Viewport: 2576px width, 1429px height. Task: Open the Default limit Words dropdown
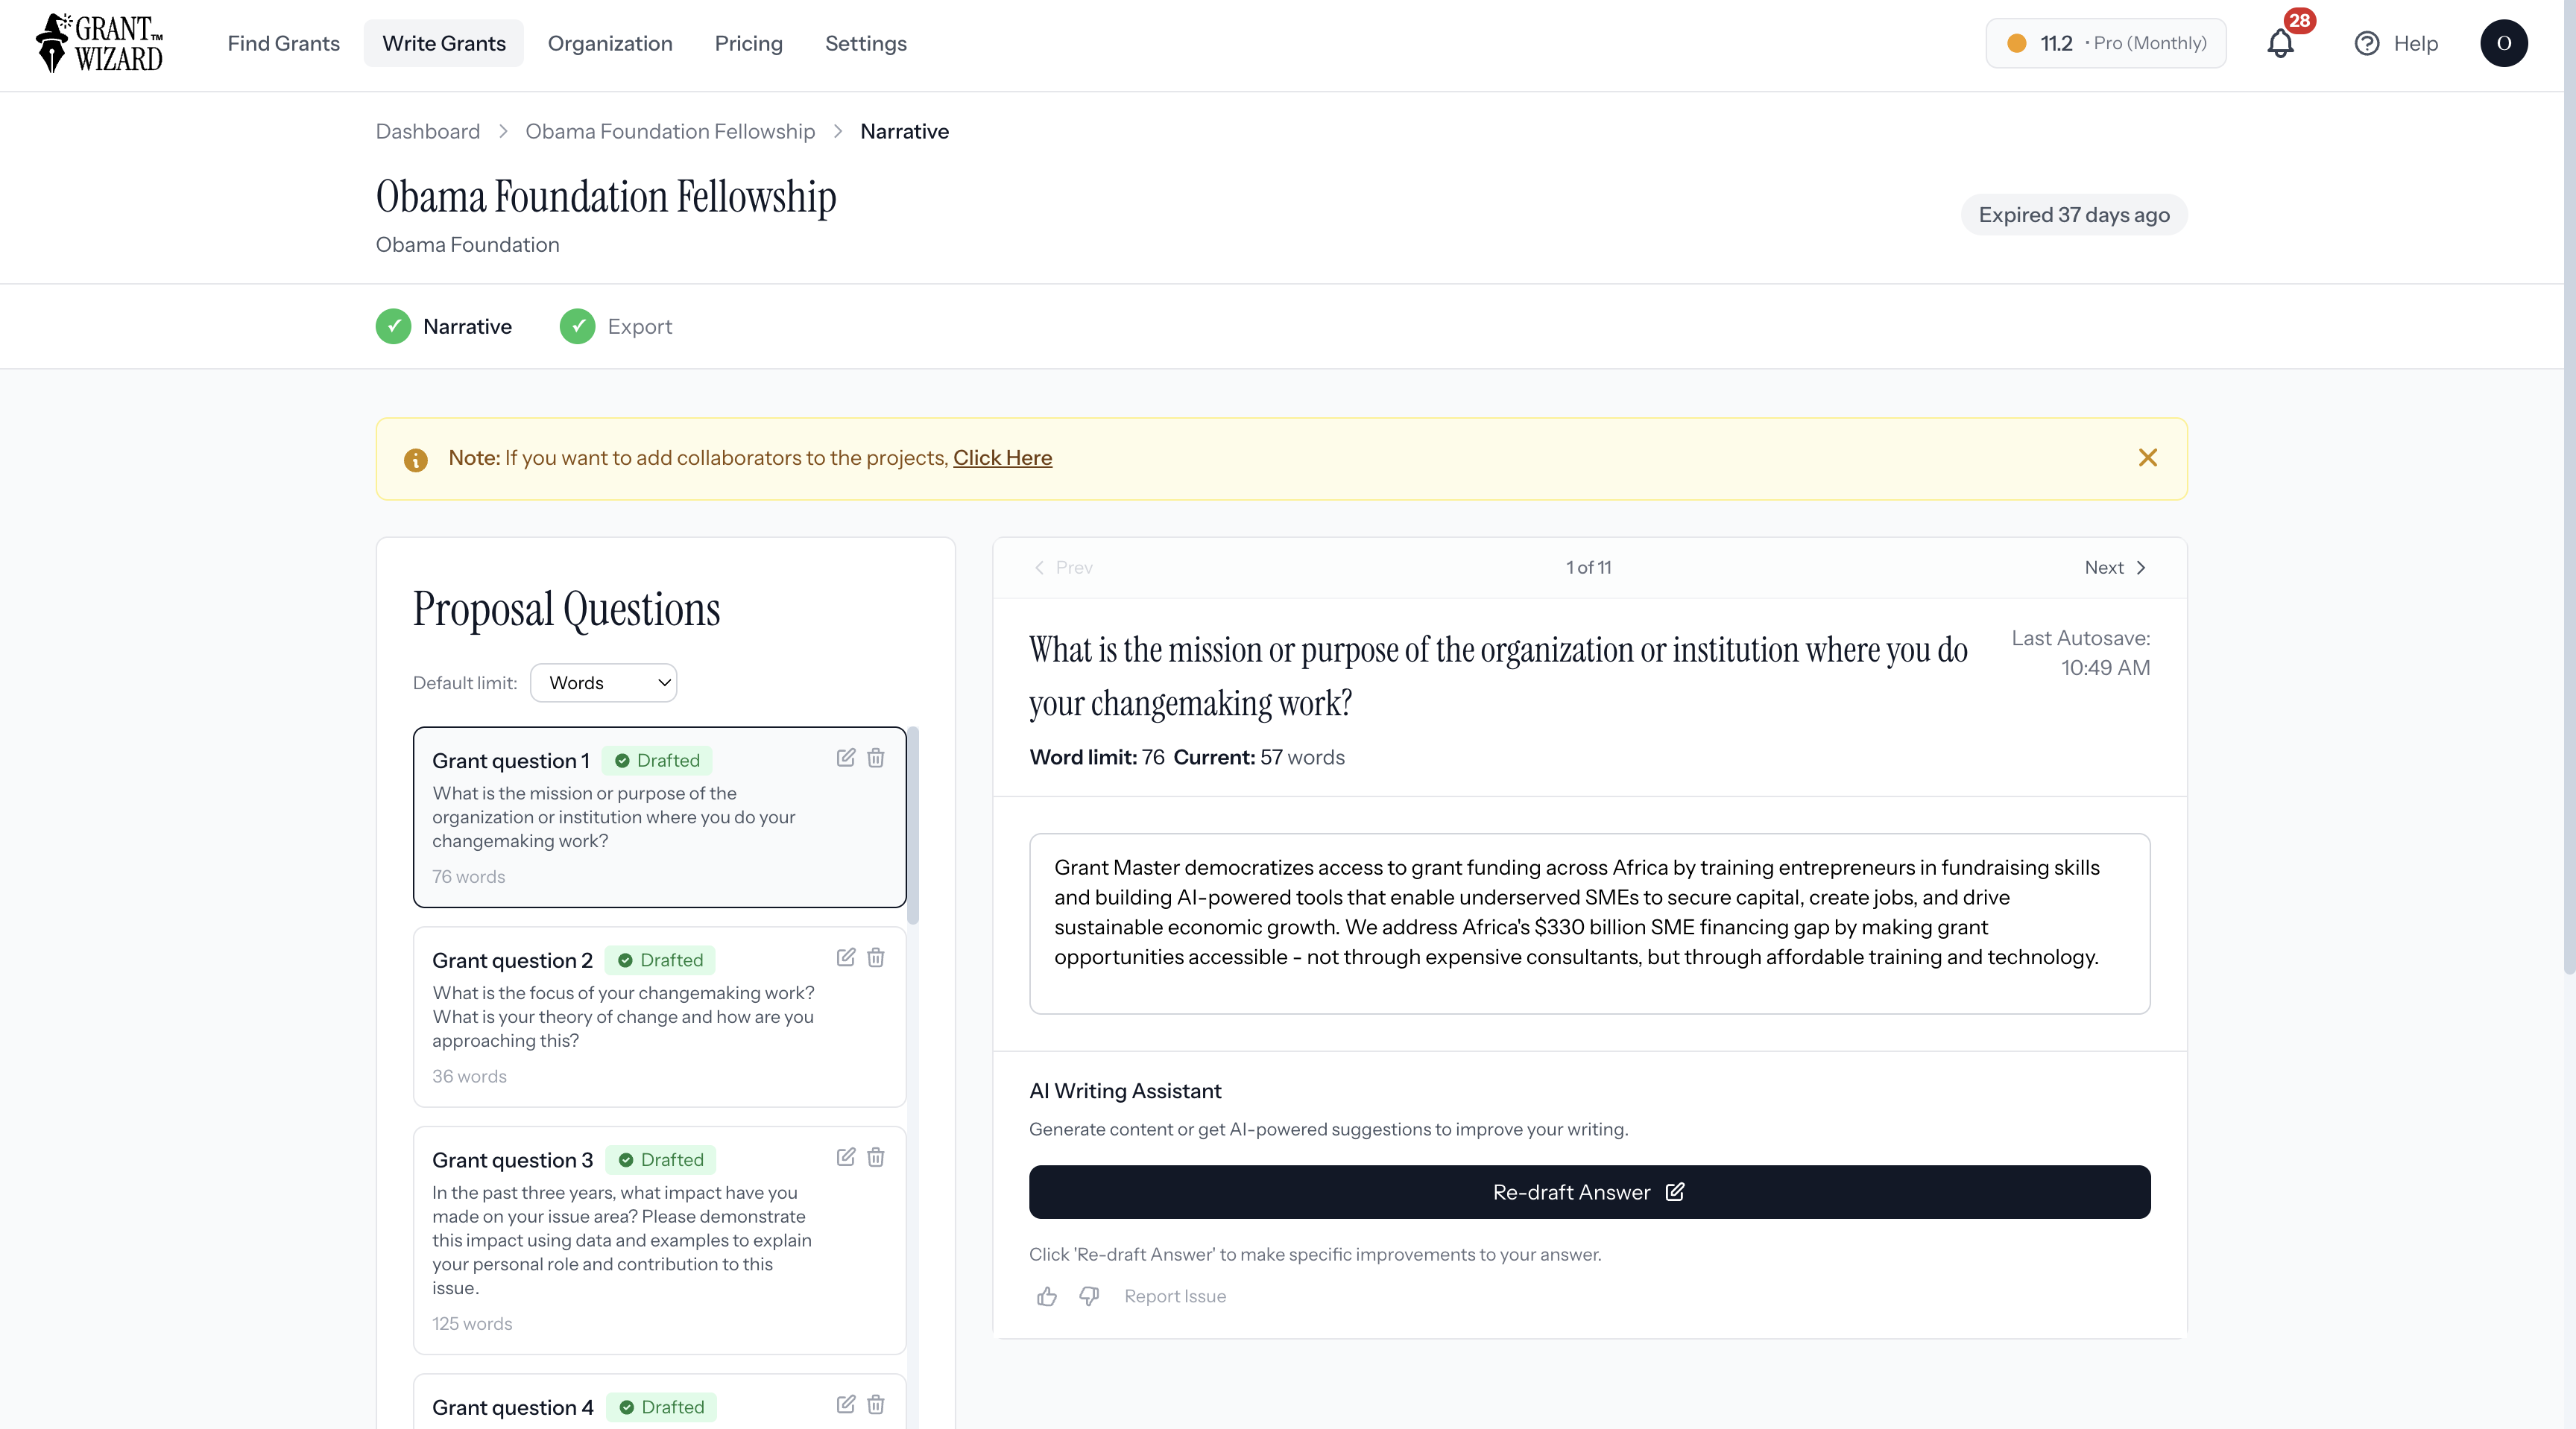(x=603, y=682)
